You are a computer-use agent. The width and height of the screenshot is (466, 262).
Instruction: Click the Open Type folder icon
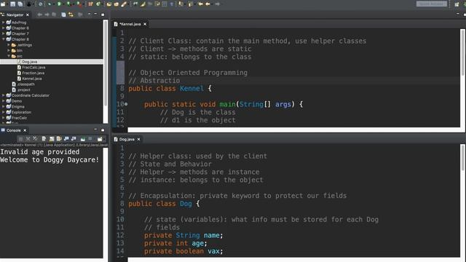click(x=108, y=4)
